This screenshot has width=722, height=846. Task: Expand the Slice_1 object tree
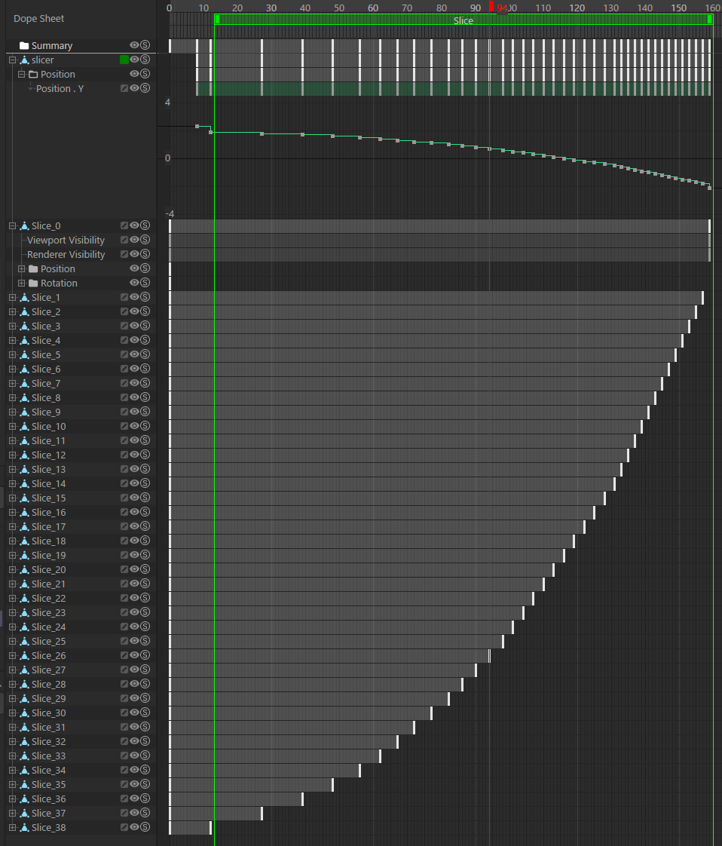(12, 297)
